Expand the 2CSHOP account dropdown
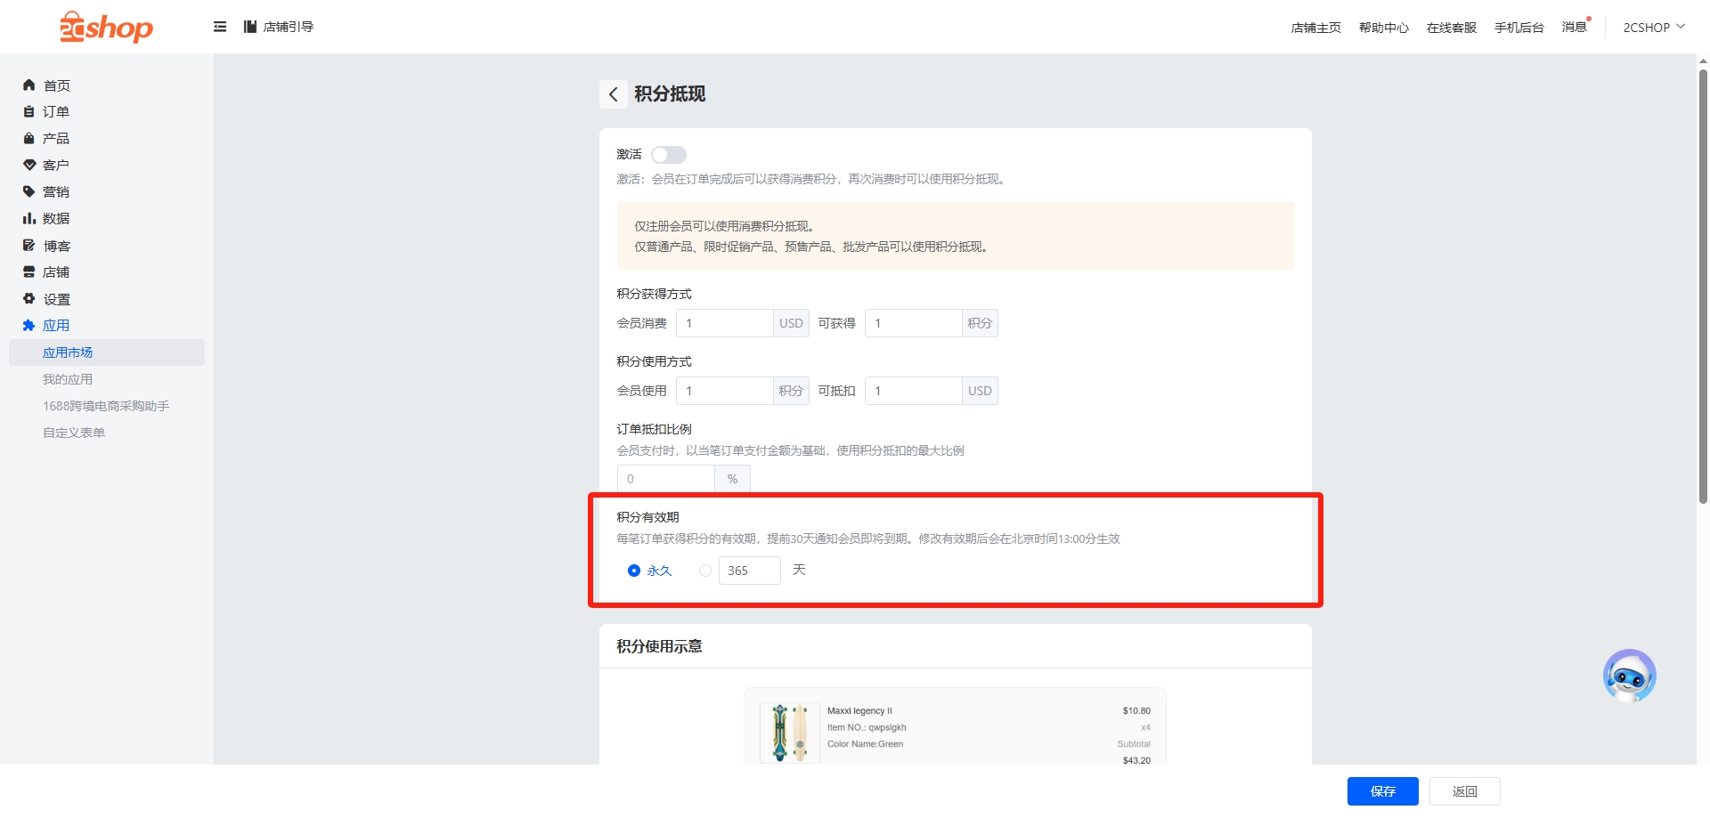Screen dimensions: 1710x818 coord(1653,28)
